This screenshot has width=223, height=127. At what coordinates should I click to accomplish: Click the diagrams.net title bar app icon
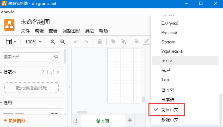4,3
